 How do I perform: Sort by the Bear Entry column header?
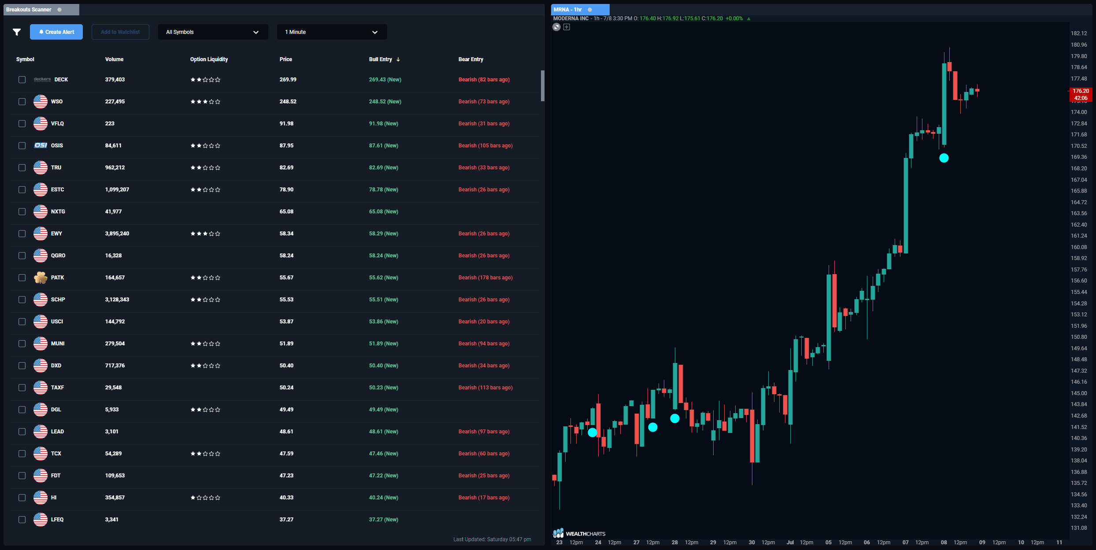point(471,59)
